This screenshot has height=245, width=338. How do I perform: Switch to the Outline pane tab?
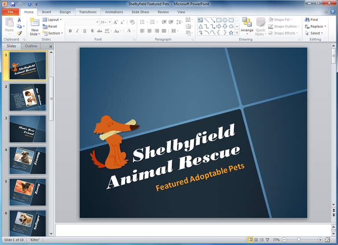(x=31, y=46)
